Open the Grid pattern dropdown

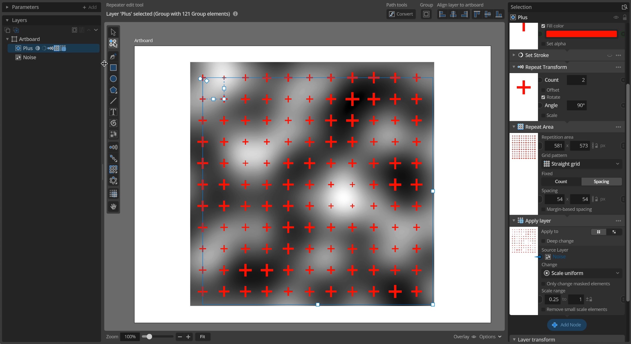pyautogui.click(x=581, y=164)
